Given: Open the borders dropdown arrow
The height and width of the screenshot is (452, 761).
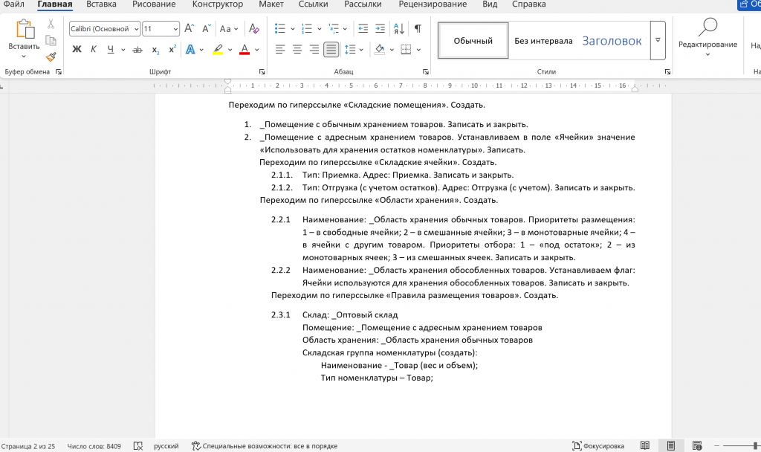Looking at the screenshot, I should (x=418, y=50).
